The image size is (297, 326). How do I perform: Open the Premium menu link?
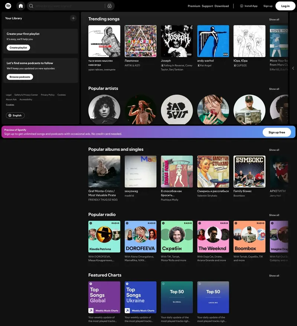[x=194, y=6]
